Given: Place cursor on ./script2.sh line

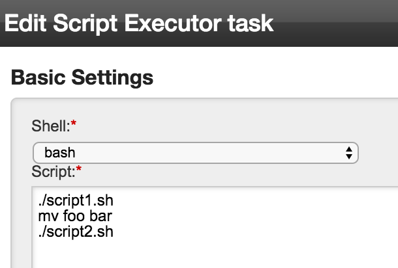Looking at the screenshot, I should (76, 232).
